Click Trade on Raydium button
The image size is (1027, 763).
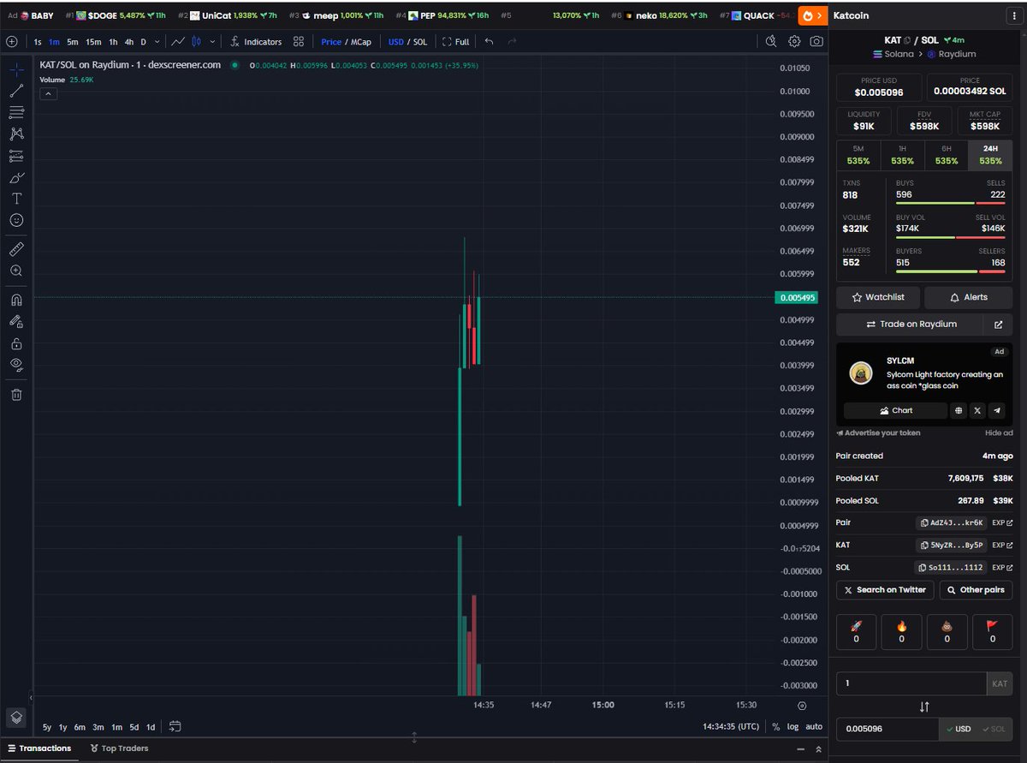coord(911,325)
